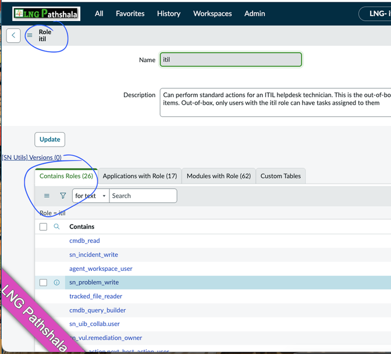Open the All menu
The height and width of the screenshot is (354, 391).
coord(99,14)
